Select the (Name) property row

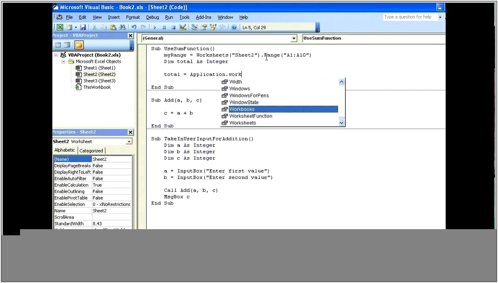coord(93,159)
